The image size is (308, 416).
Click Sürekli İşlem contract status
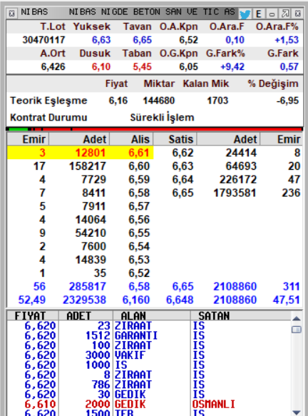pyautogui.click(x=163, y=118)
